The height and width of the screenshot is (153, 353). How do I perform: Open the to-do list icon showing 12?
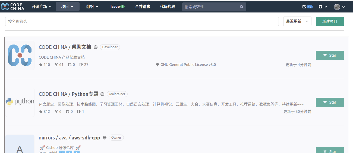(307, 7)
